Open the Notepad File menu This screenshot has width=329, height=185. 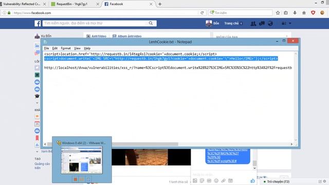[x=46, y=48]
